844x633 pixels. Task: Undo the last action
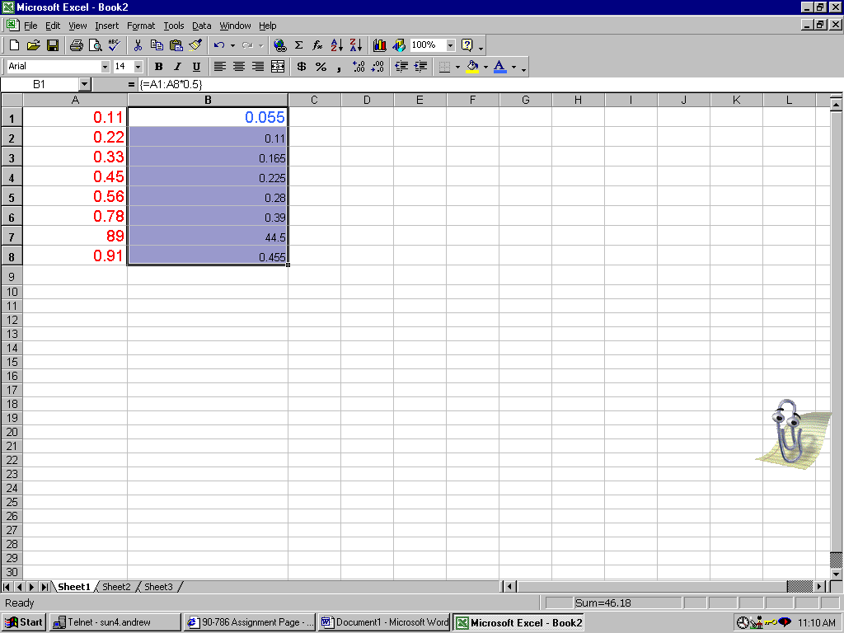pos(218,45)
